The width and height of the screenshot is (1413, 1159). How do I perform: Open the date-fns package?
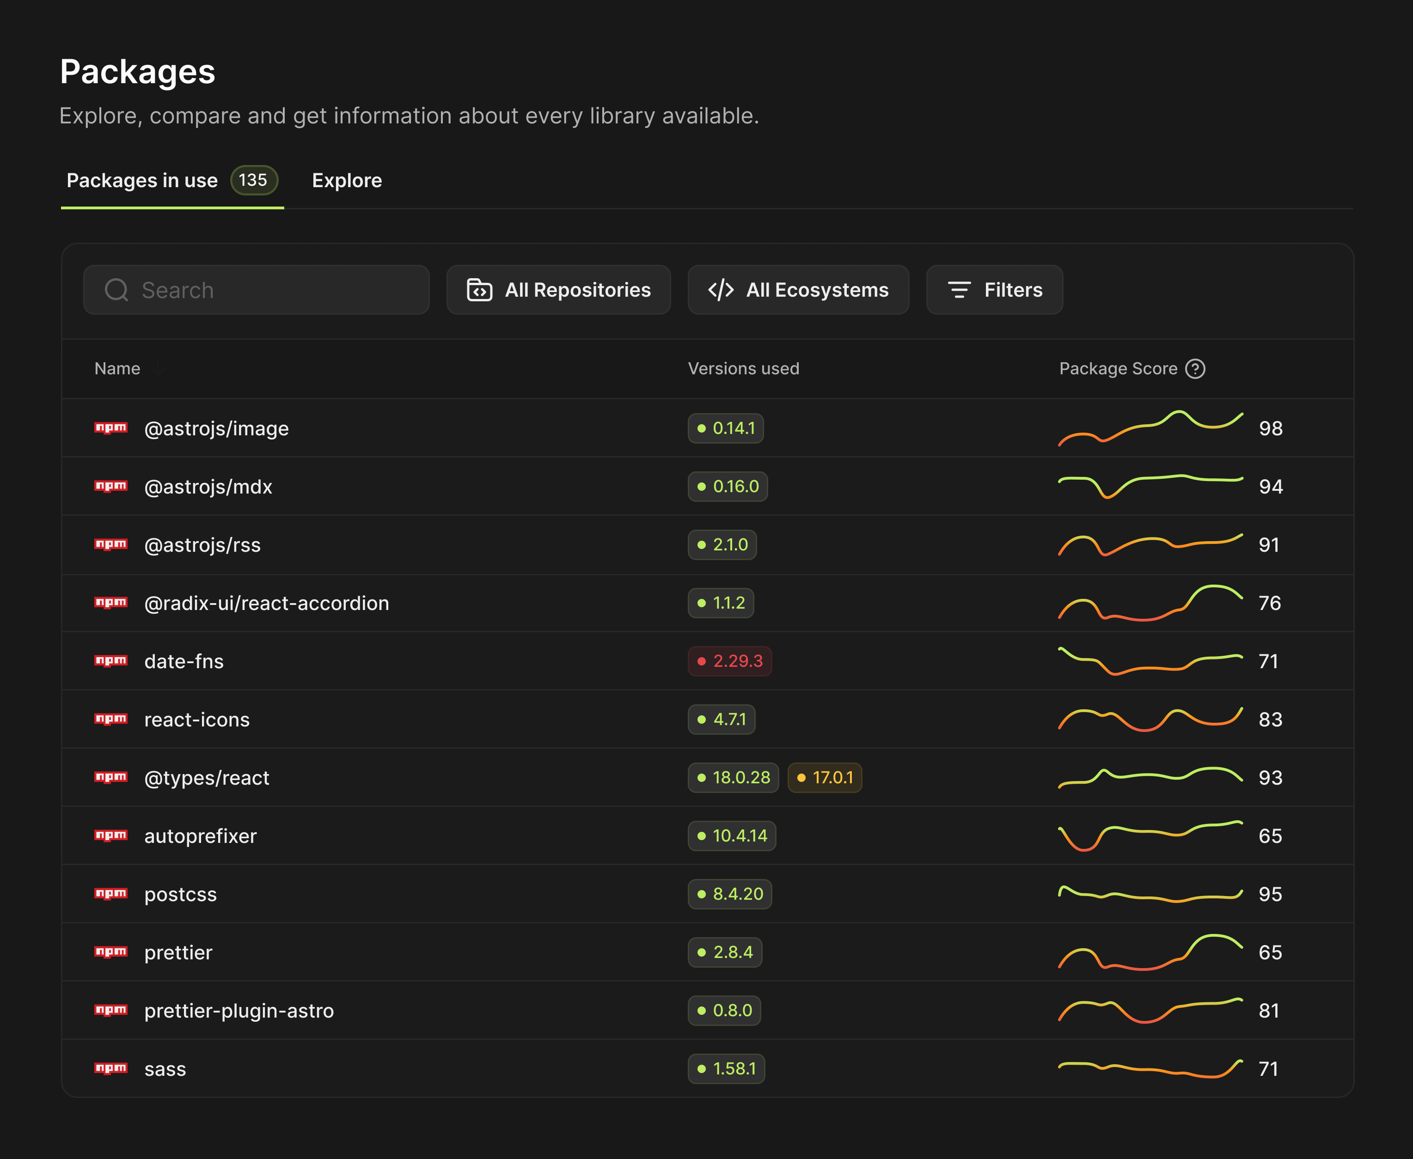coord(184,661)
